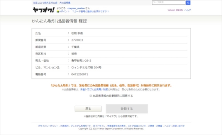Click the prefecture value 千葉県
The height and width of the screenshot is (135, 222).
pyautogui.click(x=75, y=47)
